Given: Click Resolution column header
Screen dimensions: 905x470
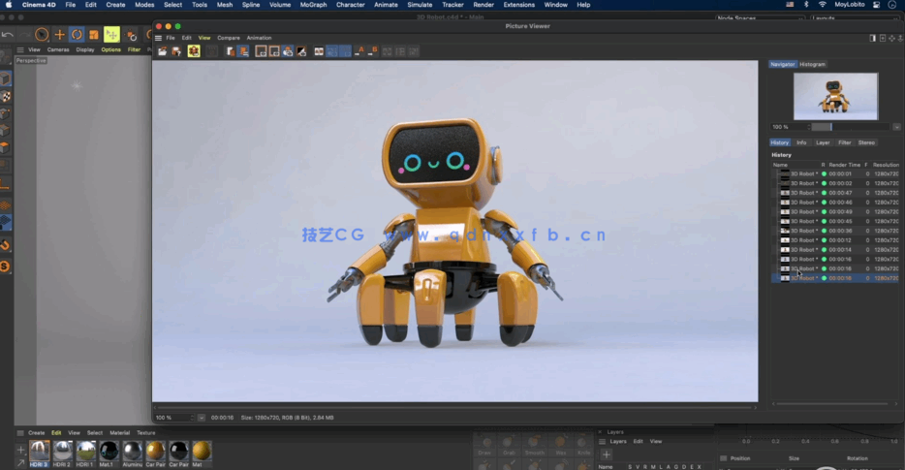Looking at the screenshot, I should [886, 165].
